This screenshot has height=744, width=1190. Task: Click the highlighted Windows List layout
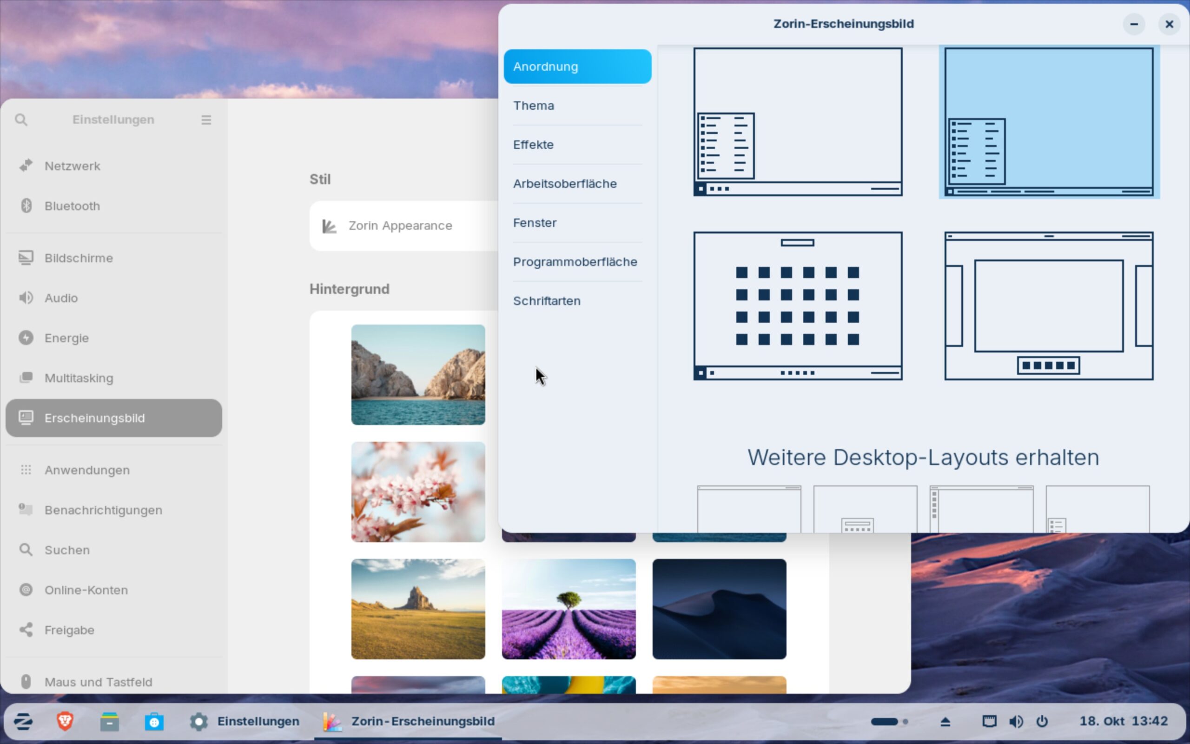pyautogui.click(x=1048, y=121)
